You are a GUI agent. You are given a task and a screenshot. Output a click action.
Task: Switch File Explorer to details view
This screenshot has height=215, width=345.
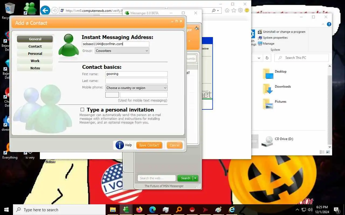click(322, 152)
